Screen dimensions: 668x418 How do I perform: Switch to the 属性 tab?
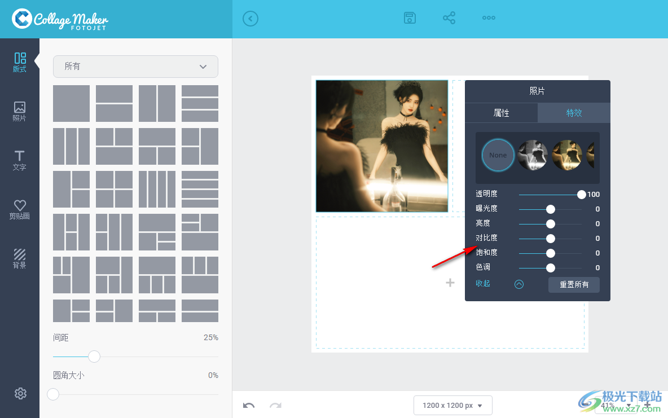[501, 113]
